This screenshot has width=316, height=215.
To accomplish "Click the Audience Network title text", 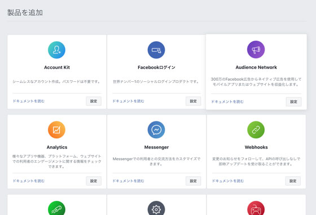I will [x=256, y=67].
